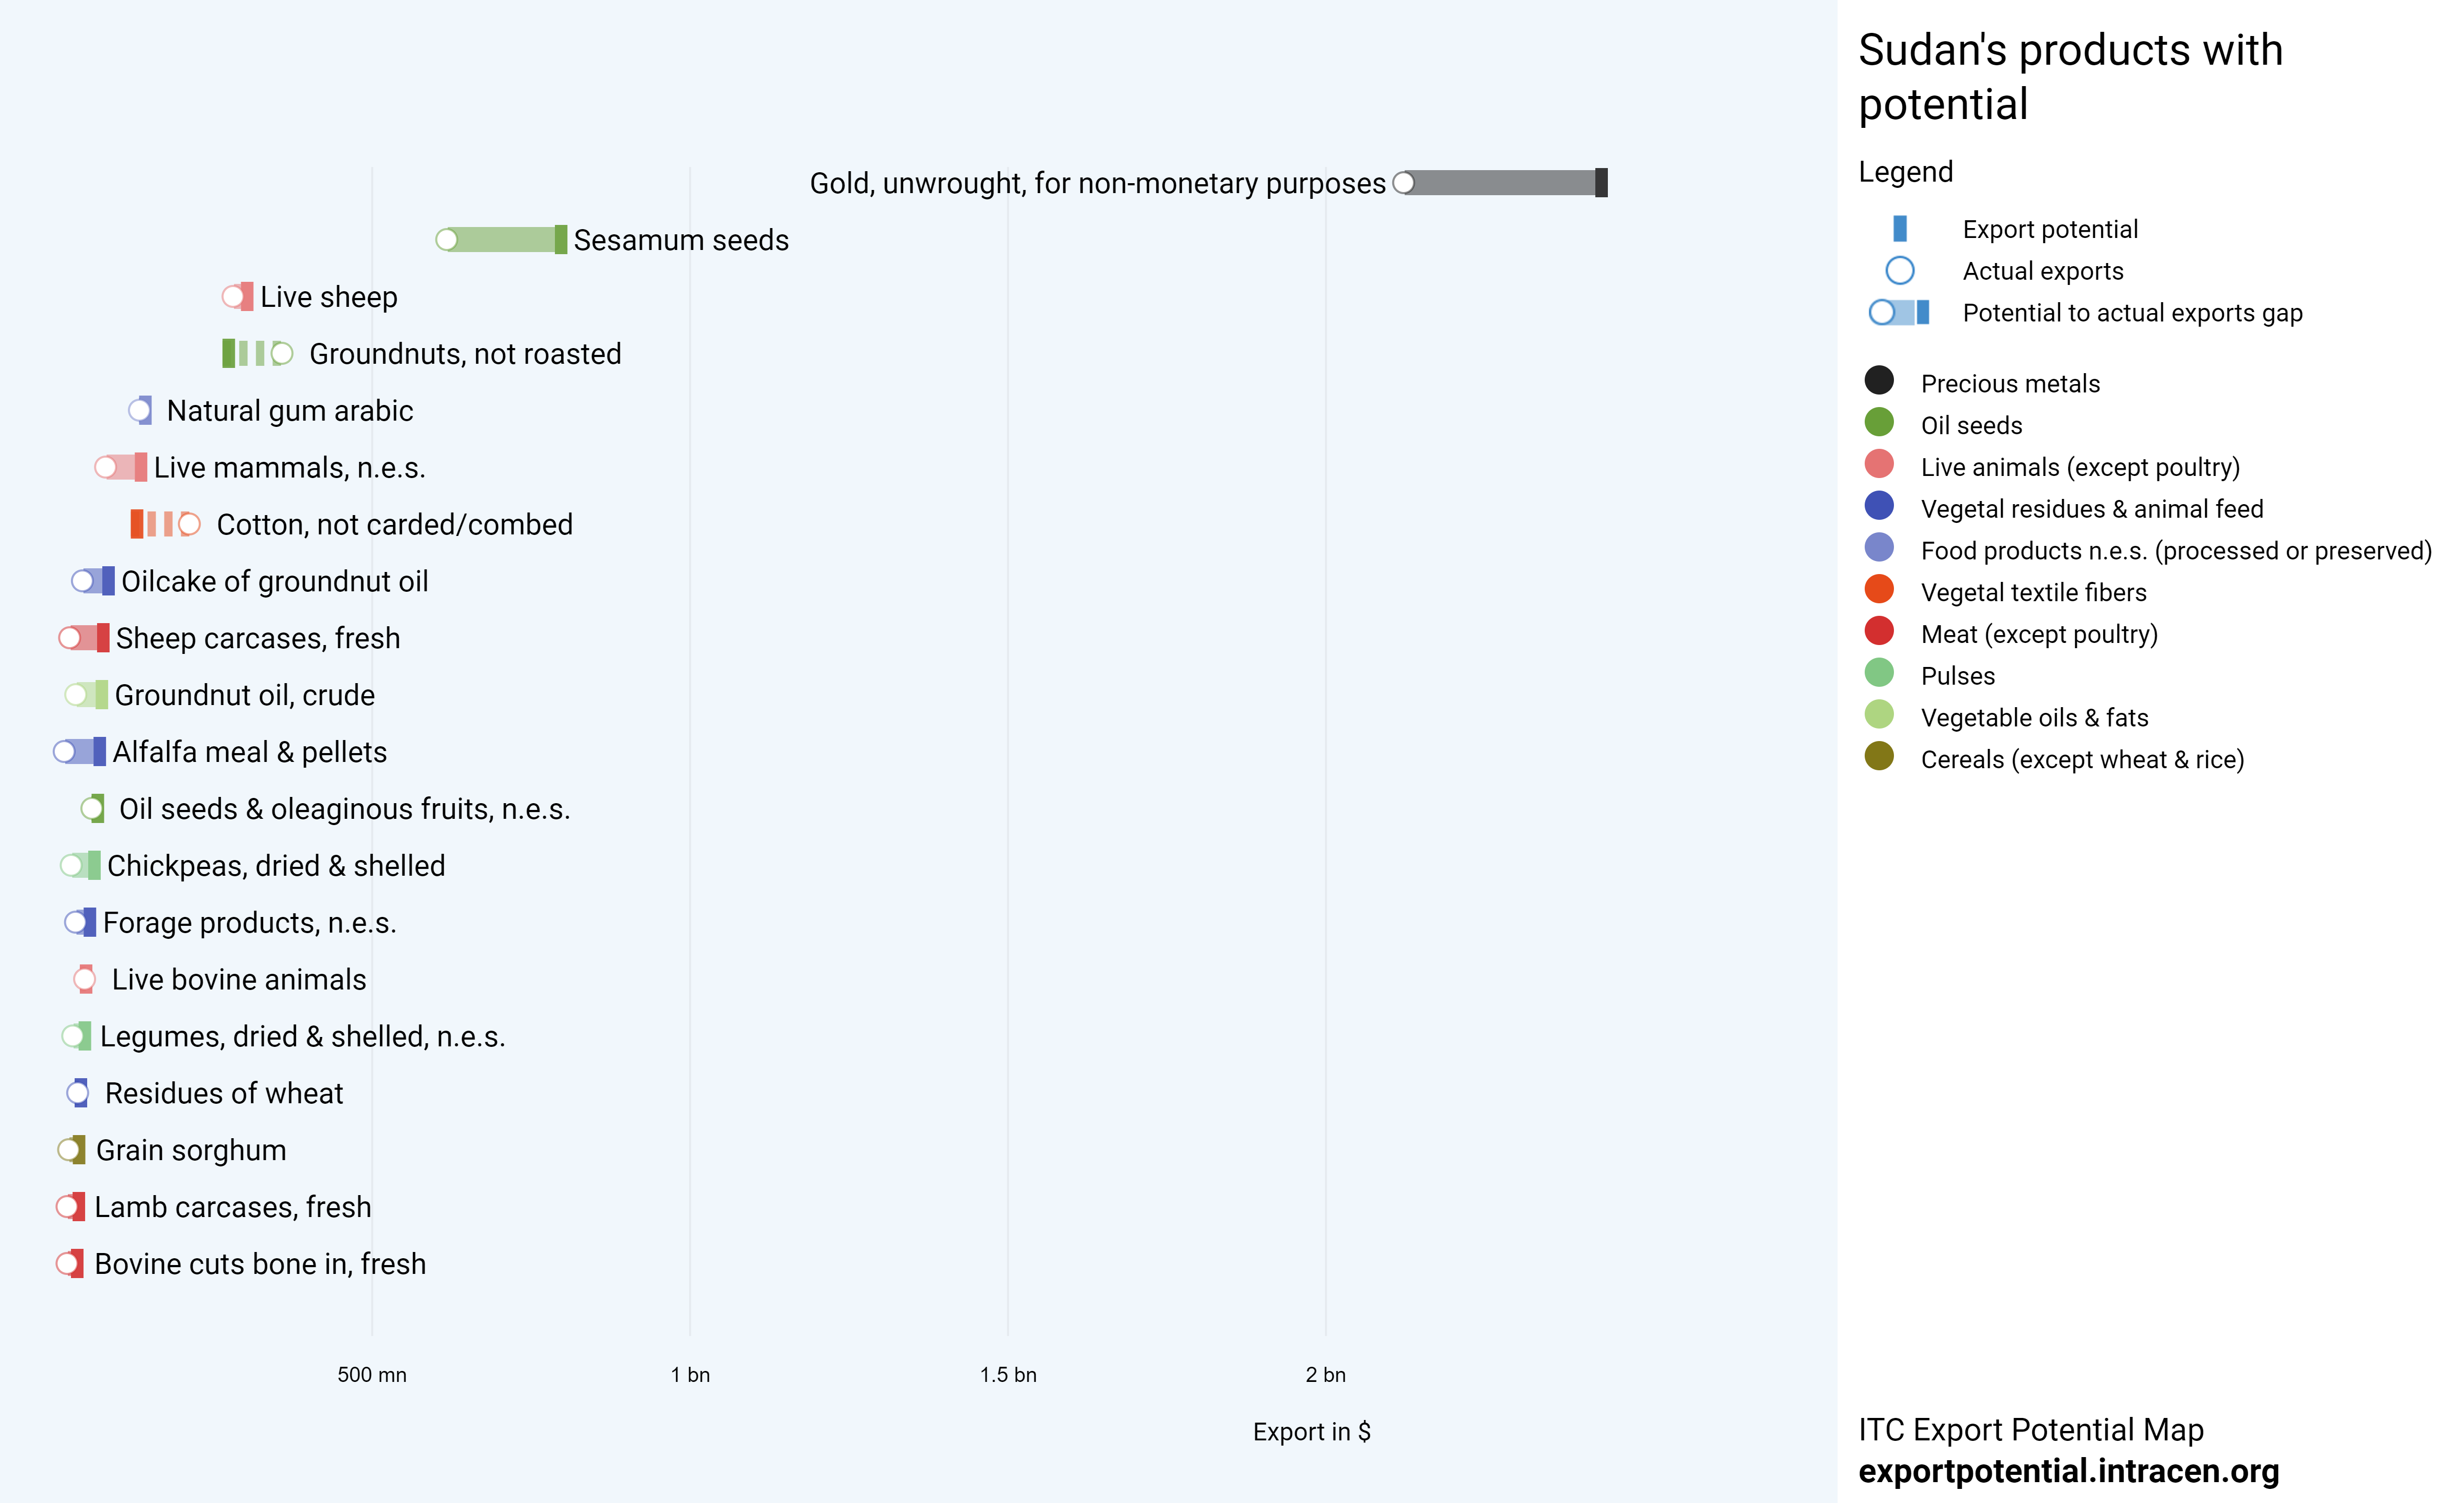Click Grain sorghum label

pyautogui.click(x=191, y=1151)
